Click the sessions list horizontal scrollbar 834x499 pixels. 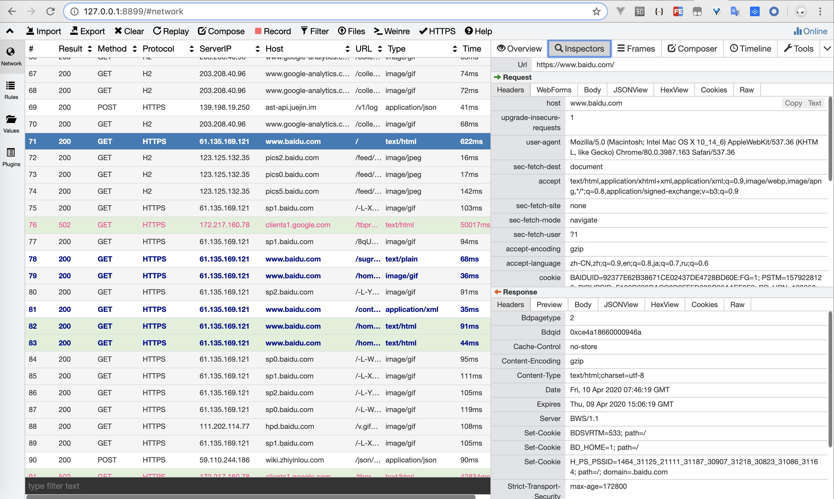[x=251, y=497]
